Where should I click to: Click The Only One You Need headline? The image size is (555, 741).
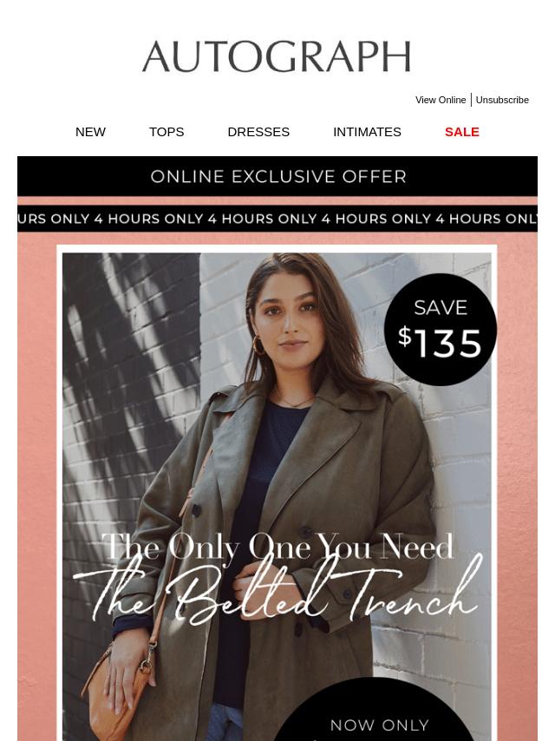click(277, 547)
